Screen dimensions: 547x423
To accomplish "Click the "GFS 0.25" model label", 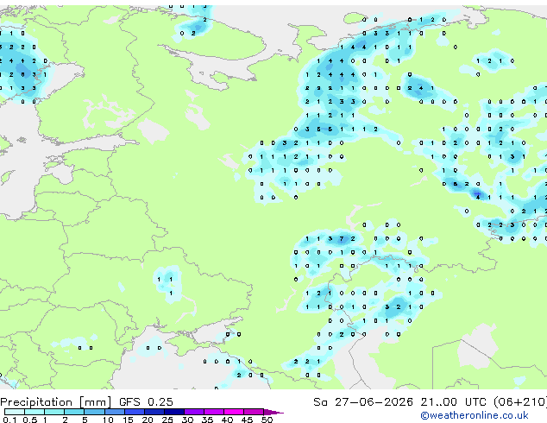I will [146, 402].
